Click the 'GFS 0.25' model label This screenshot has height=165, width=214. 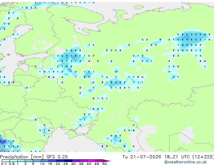point(57,157)
